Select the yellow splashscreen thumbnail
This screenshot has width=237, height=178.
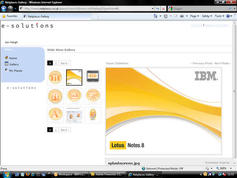coord(74,77)
